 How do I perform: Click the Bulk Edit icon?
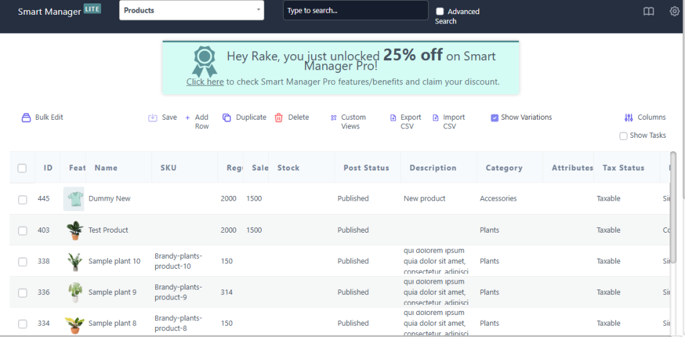tap(27, 118)
